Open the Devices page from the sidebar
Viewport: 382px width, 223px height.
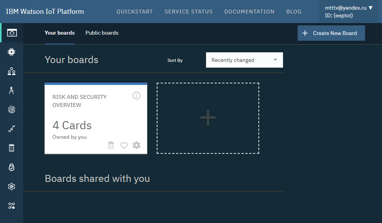[x=12, y=52]
